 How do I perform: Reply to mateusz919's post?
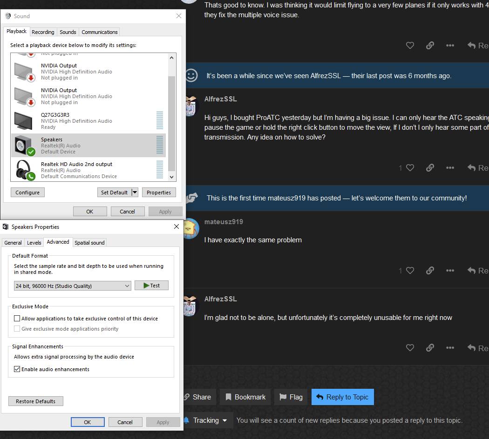tap(478, 271)
